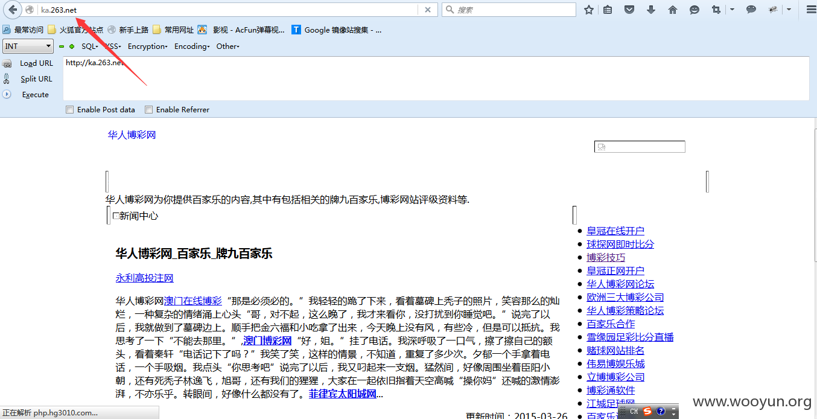This screenshot has width=817, height=419.
Task: Click the Load URL button
Action: pyautogui.click(x=36, y=63)
